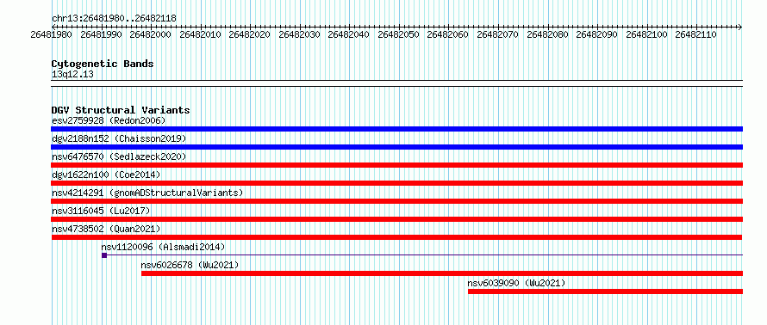
Task: Click the dgv2188n152 (Chaisson2019) label
Action: (x=119, y=138)
